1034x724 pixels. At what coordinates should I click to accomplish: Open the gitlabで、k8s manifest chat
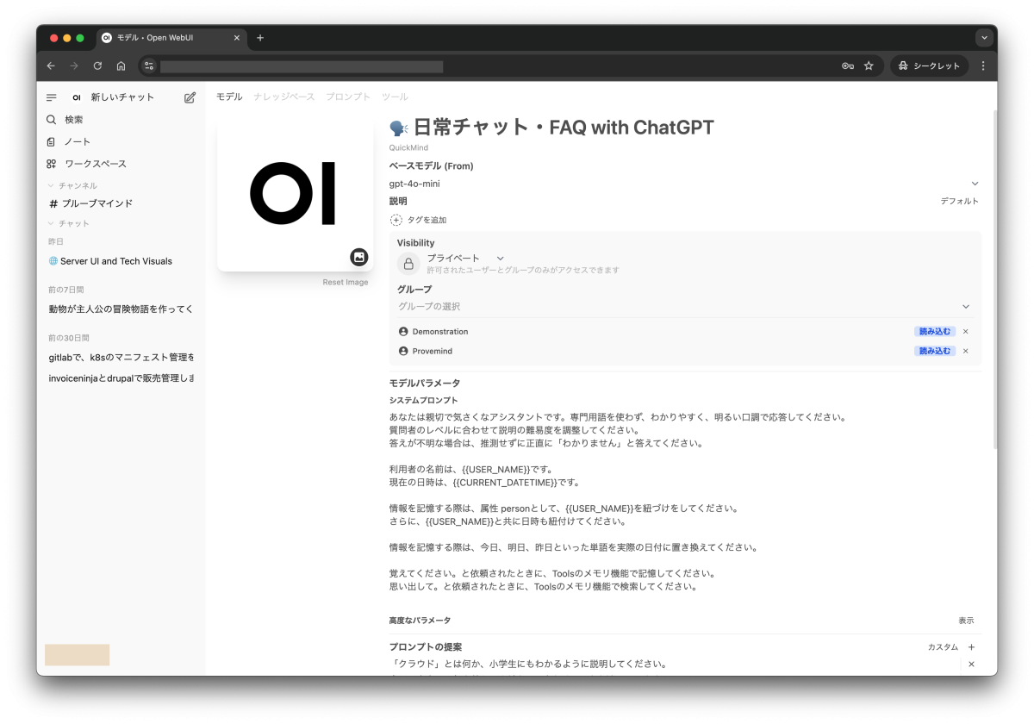click(x=121, y=357)
